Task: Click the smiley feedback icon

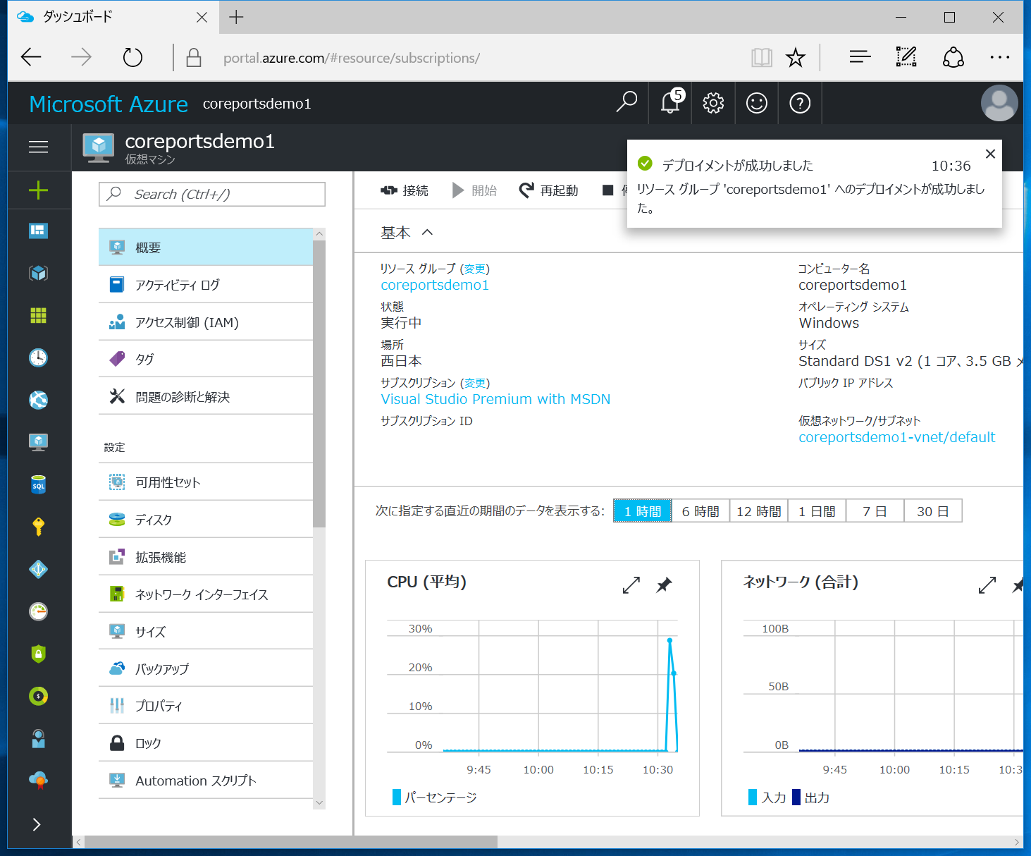Action: [757, 103]
